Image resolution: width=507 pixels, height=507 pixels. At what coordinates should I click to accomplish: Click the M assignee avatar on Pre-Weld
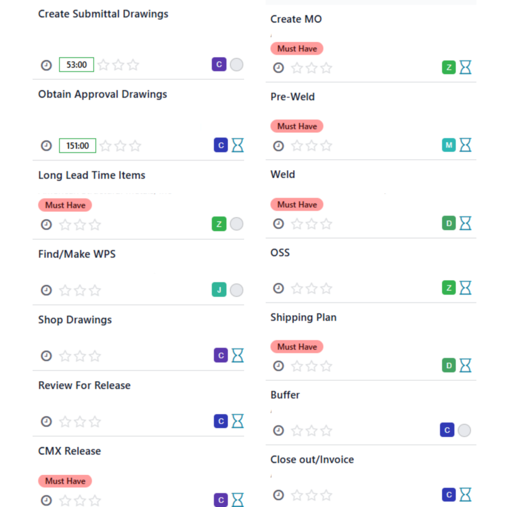[449, 145]
